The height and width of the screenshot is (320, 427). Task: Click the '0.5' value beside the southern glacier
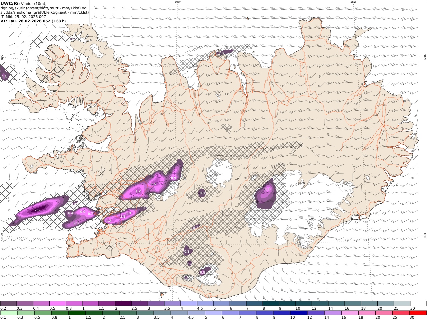[202, 273]
